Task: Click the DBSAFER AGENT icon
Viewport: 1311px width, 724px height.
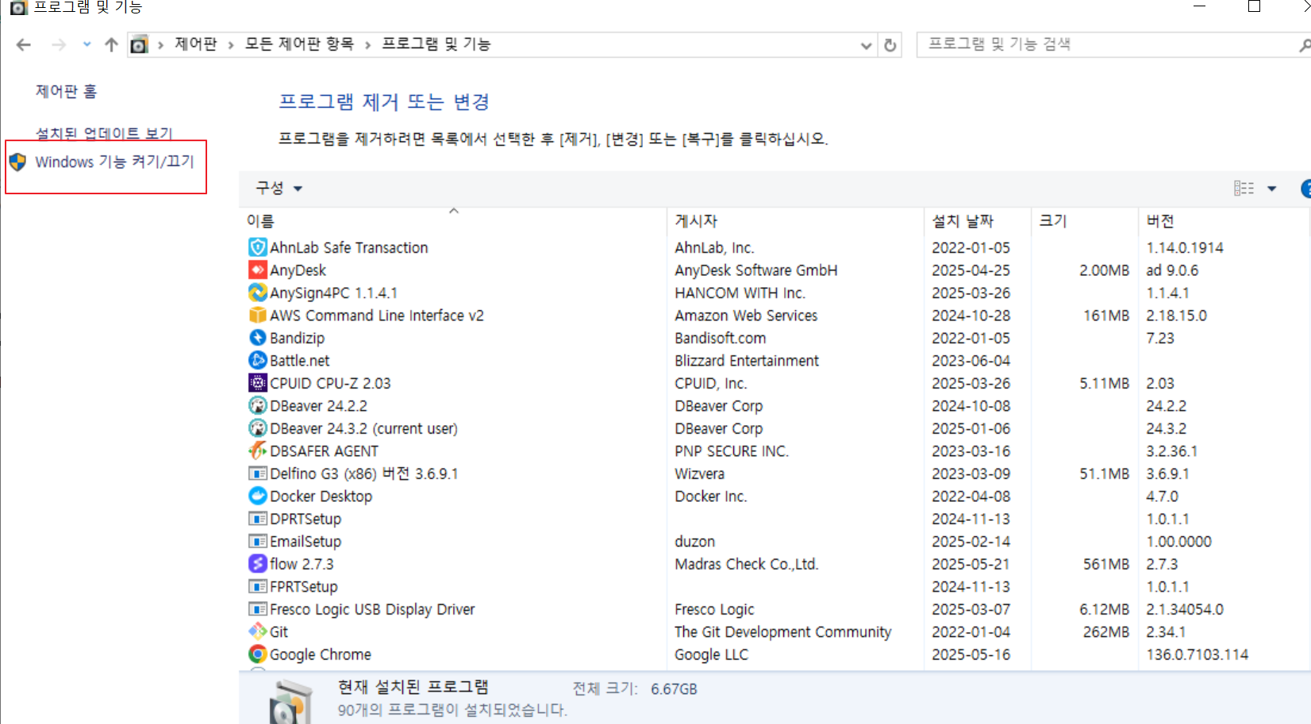Action: click(x=257, y=451)
